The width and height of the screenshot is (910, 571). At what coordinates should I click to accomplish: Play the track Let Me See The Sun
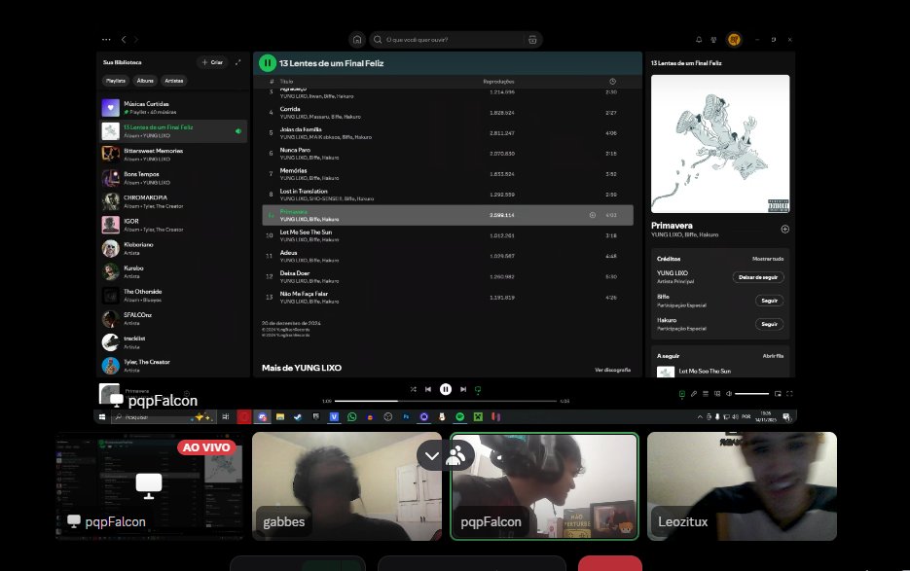click(x=448, y=235)
